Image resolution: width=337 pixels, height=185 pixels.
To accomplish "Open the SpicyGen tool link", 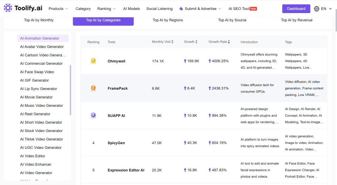I will (x=116, y=143).
